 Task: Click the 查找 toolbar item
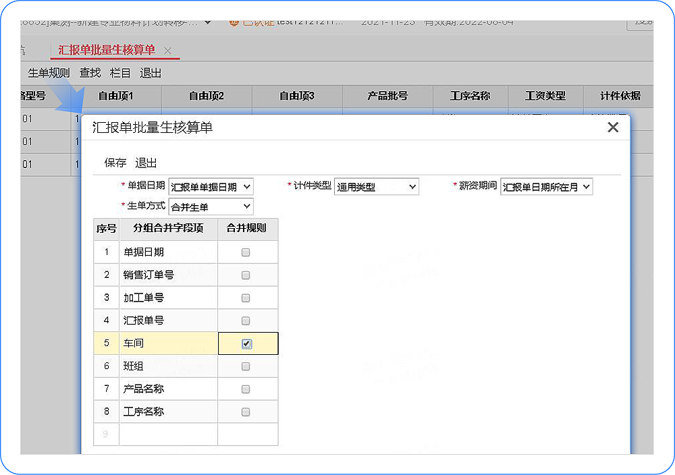tap(90, 73)
